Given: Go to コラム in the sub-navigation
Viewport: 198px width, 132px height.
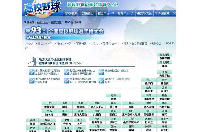Looking at the screenshot, I should (94, 43).
